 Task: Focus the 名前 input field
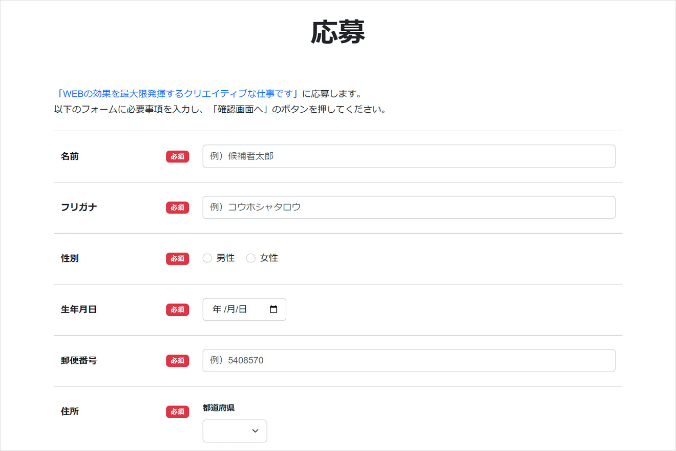[x=409, y=156]
